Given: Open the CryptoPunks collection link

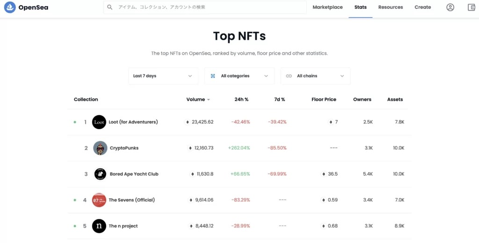Looking at the screenshot, I should pos(124,148).
